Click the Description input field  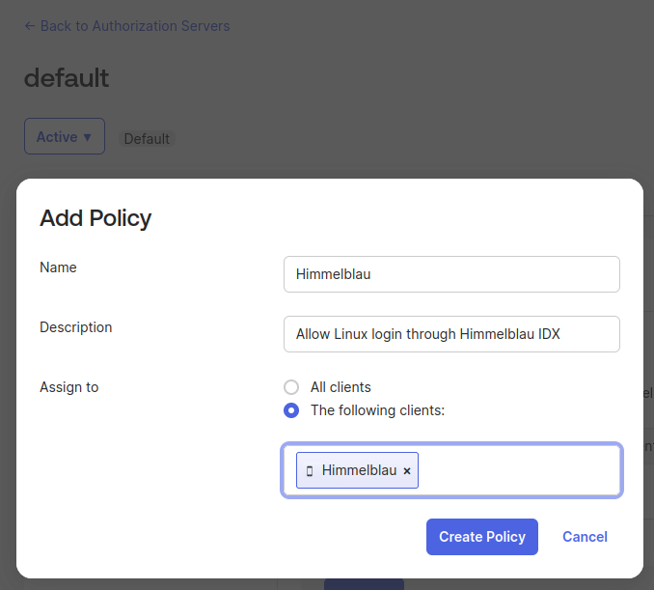click(x=451, y=334)
